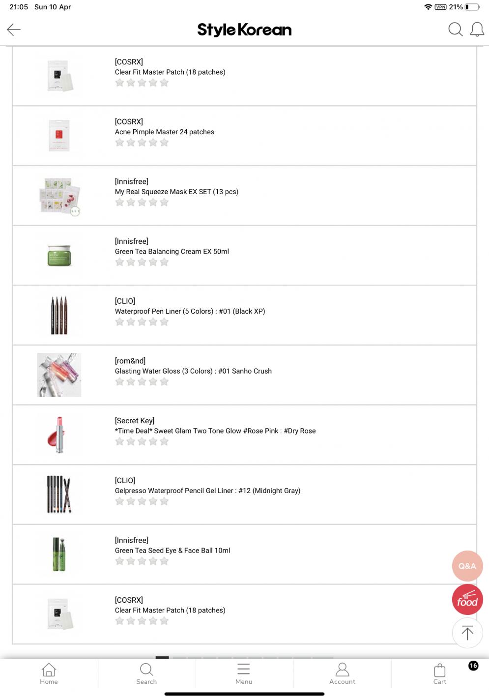Select Glasting Water Gloss product image
The image size is (489, 700).
point(59,375)
